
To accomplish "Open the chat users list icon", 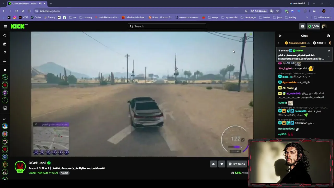I will pyautogui.click(x=329, y=36).
